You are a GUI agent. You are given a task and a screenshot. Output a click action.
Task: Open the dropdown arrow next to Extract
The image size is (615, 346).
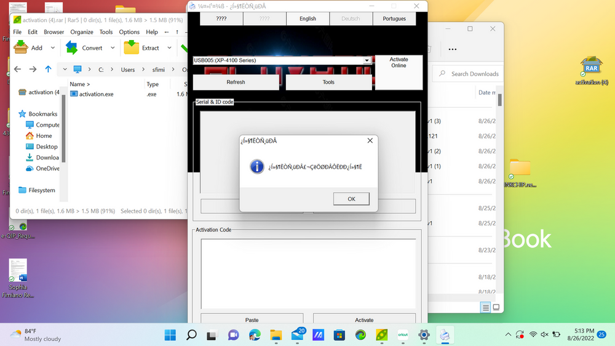pyautogui.click(x=169, y=47)
